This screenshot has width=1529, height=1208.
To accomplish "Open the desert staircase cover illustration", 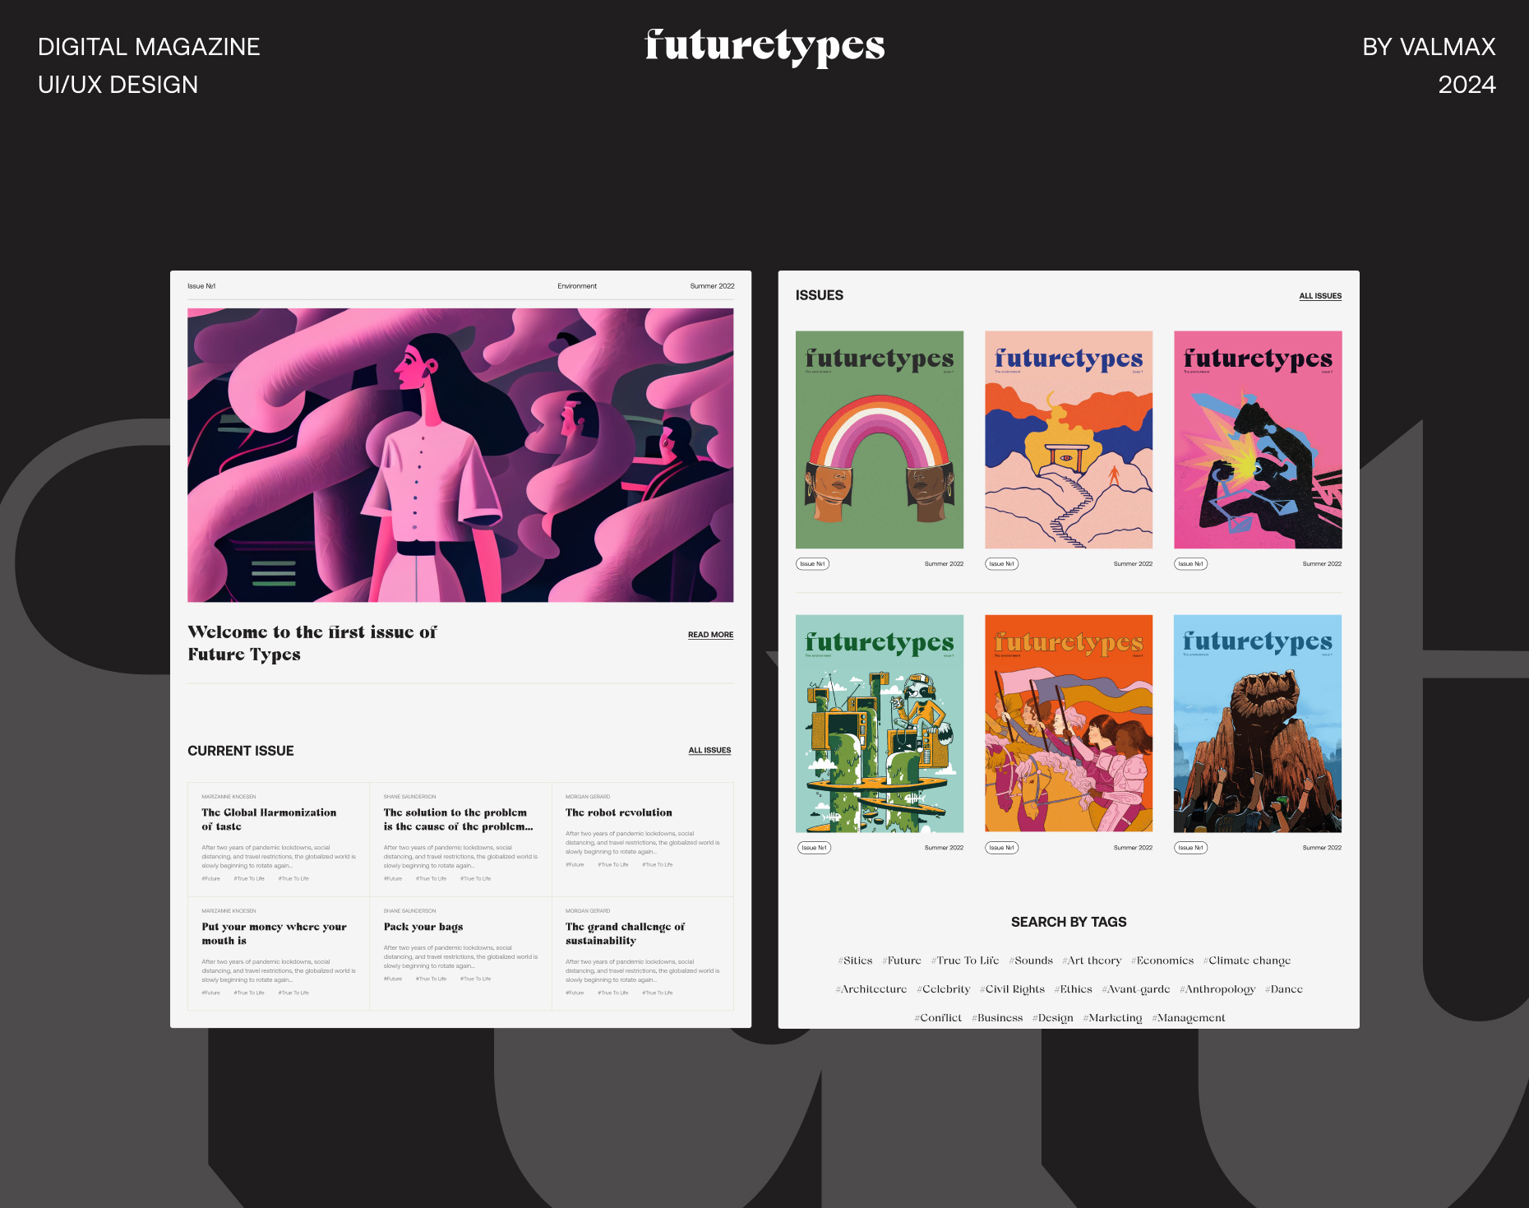I will pyautogui.click(x=1068, y=440).
